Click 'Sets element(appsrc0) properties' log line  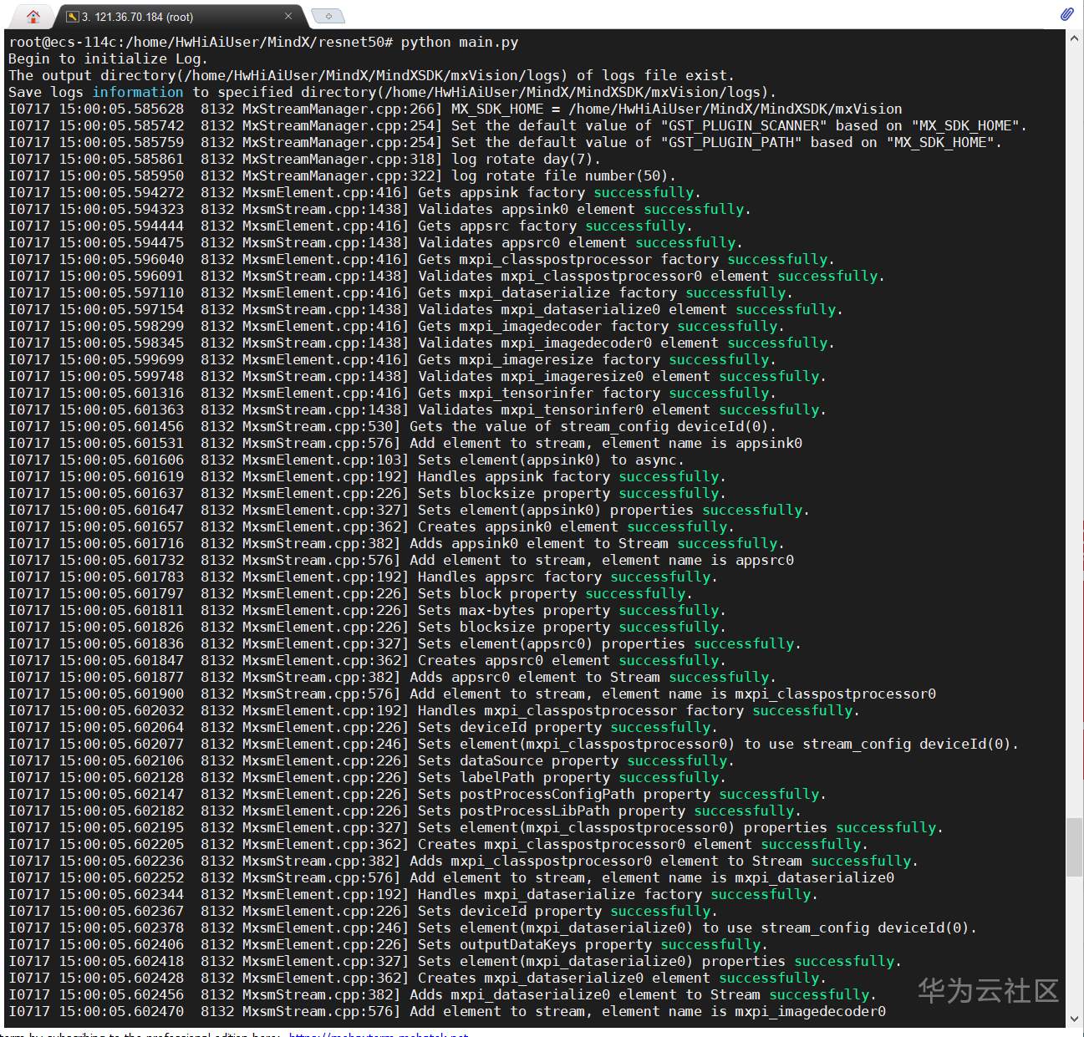tap(405, 643)
